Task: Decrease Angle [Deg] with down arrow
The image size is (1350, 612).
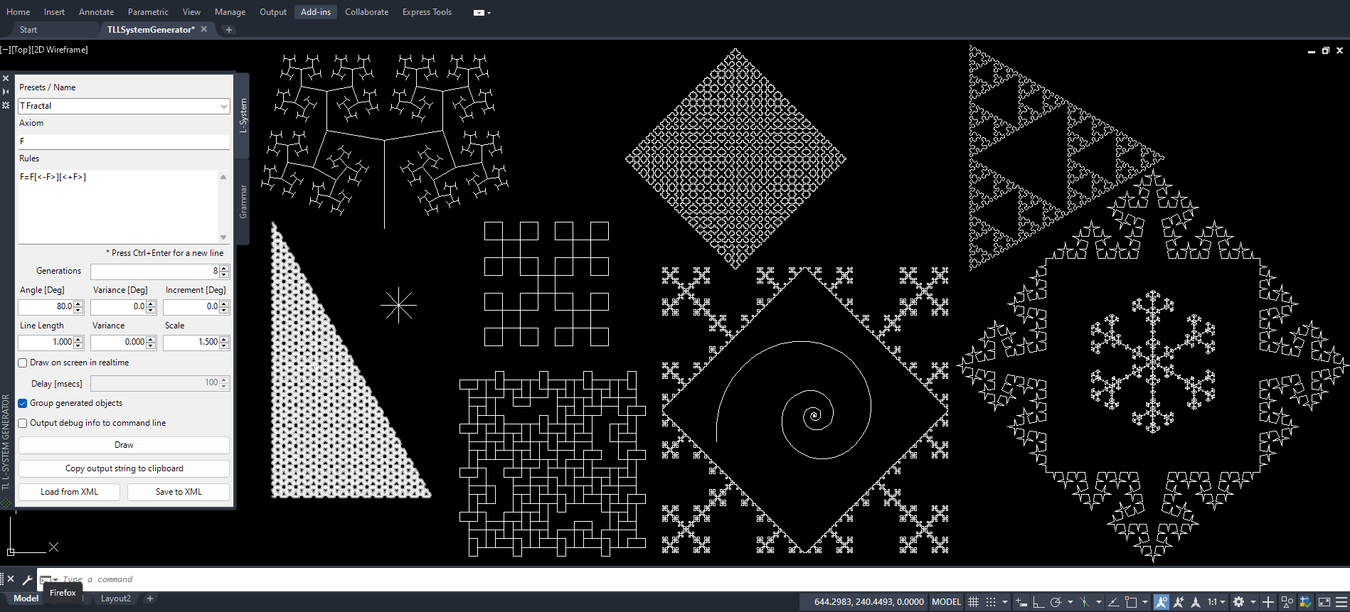Action: point(79,310)
